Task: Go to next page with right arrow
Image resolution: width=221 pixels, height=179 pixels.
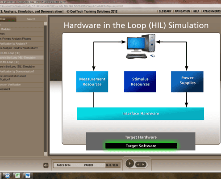Action: 143,165
